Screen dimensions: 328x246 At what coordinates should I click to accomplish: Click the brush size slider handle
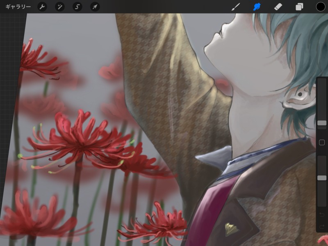point(322,123)
